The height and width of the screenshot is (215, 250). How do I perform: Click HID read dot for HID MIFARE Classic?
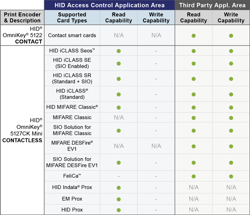coord(118,107)
